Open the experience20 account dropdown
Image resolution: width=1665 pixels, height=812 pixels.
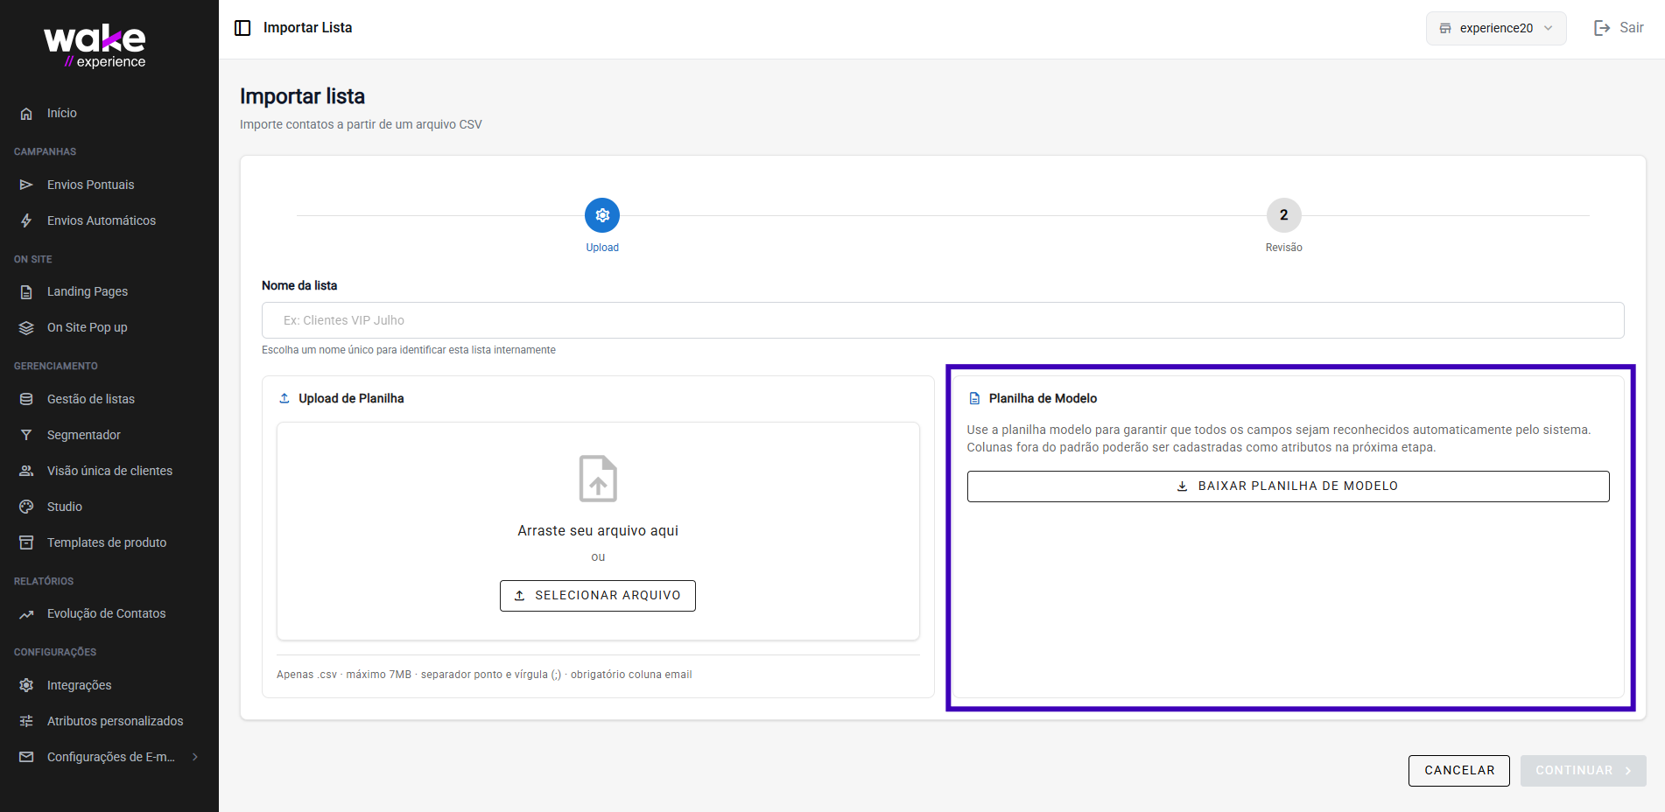pos(1496,28)
